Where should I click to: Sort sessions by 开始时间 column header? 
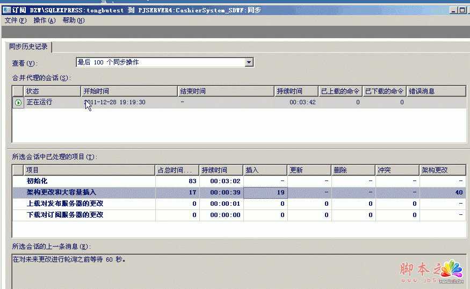click(129, 91)
